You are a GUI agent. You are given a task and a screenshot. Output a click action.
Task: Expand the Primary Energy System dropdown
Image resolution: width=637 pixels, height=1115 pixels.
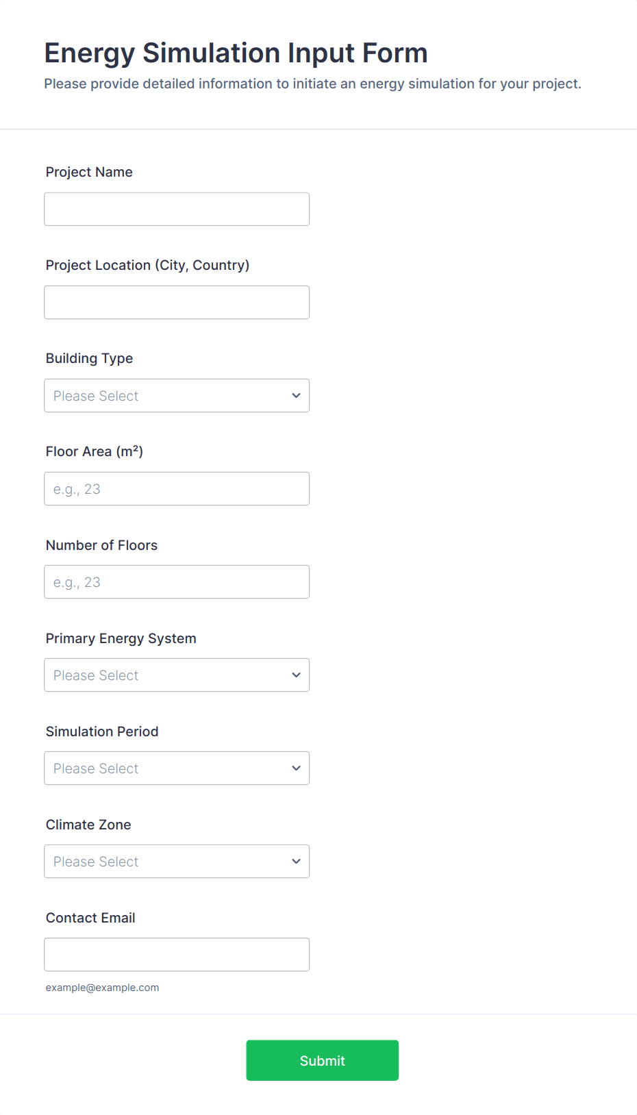(x=164, y=675)
